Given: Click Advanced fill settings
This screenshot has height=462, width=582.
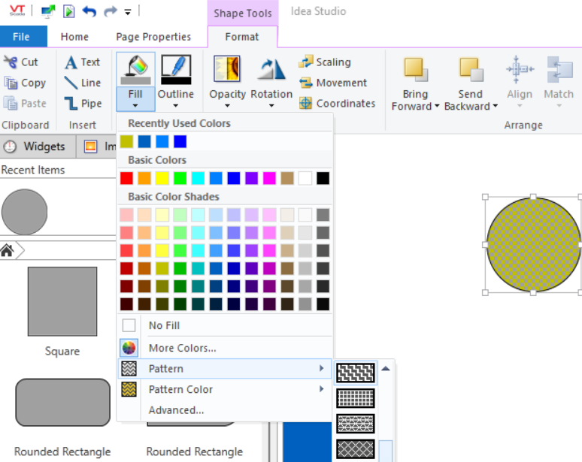Looking at the screenshot, I should pyautogui.click(x=176, y=410).
